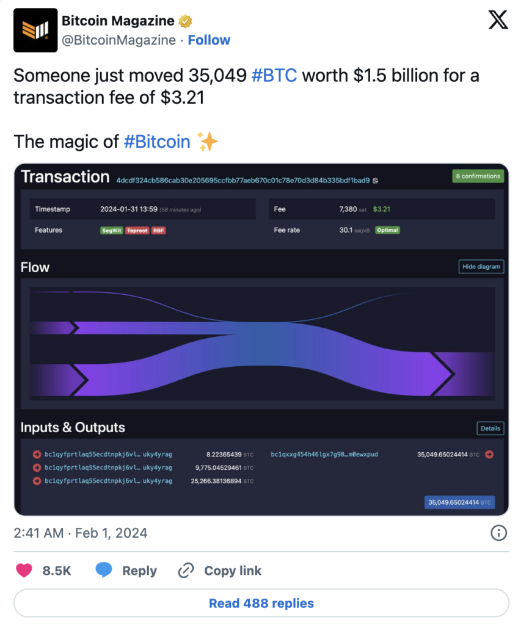Open output address bc1qxxg454h46lgx7g98
The image size is (521, 625).
tap(324, 454)
